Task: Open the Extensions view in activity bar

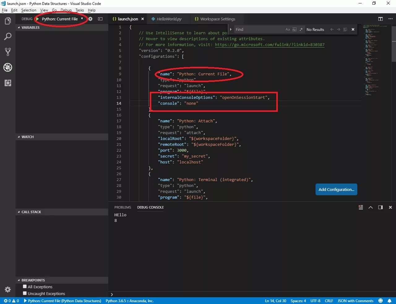Action: pos(8,83)
